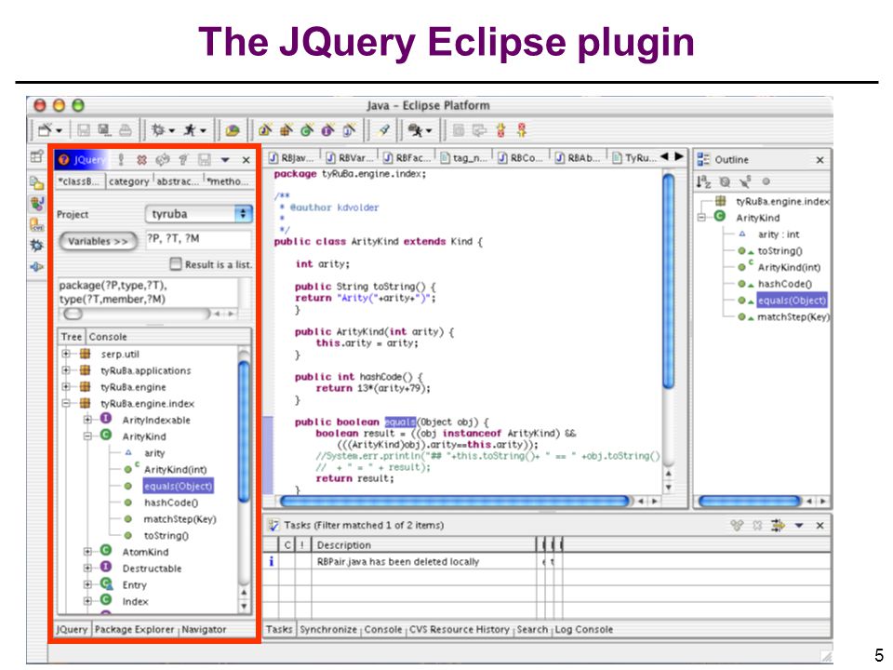Show previous editor tabs with left arrow
893x670 pixels.
click(x=664, y=156)
